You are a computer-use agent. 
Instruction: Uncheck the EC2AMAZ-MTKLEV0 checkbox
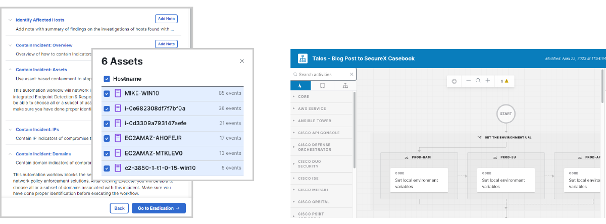[x=107, y=153]
